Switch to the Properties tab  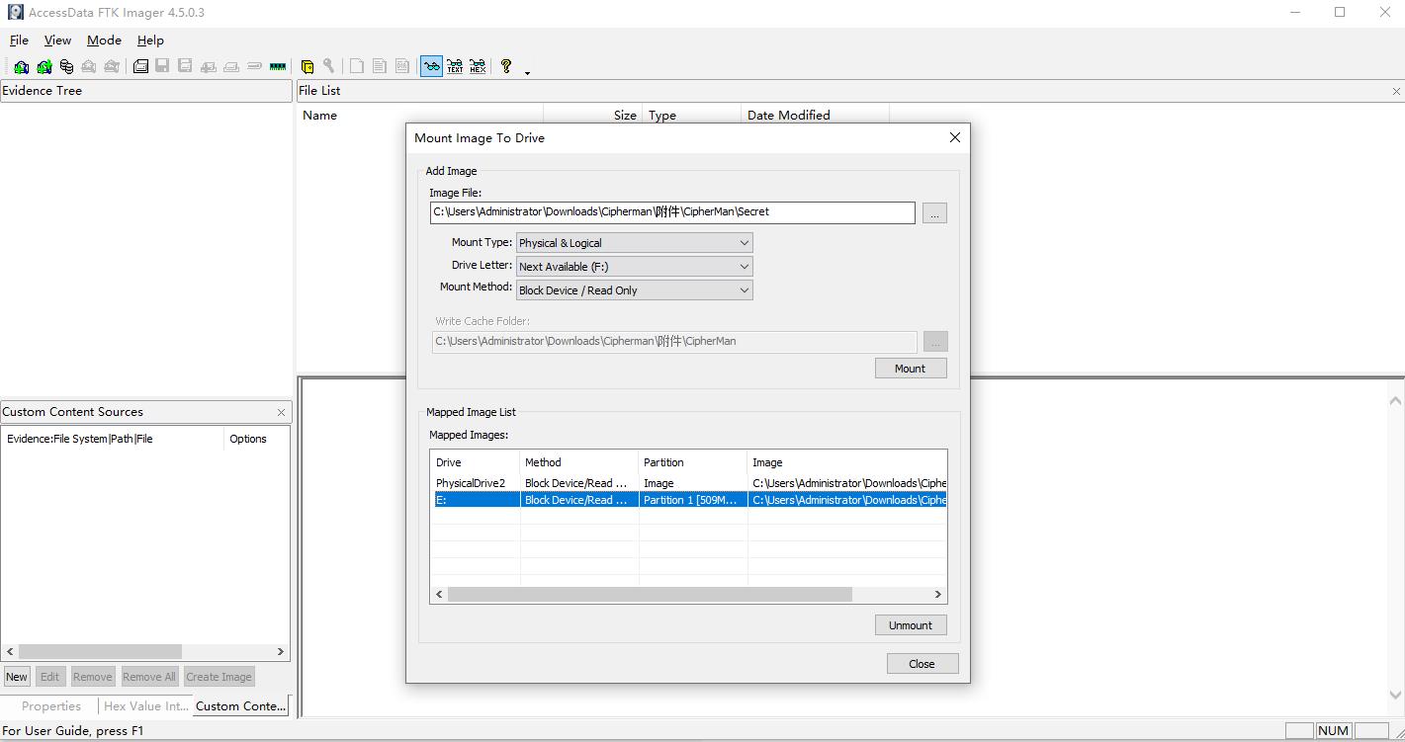[51, 706]
